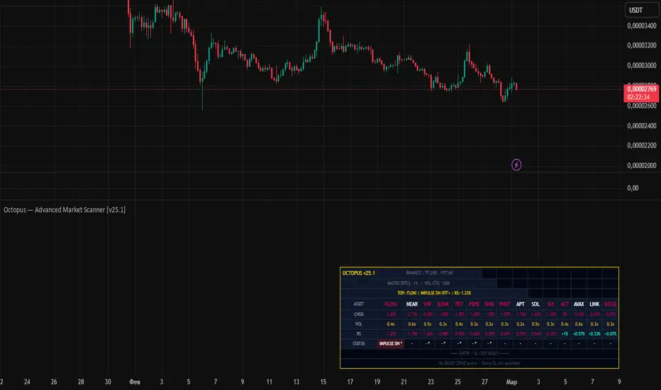Image resolution: width=661 pixels, height=390 pixels.
Task: Click the FET asset column header
Action: tap(459, 304)
